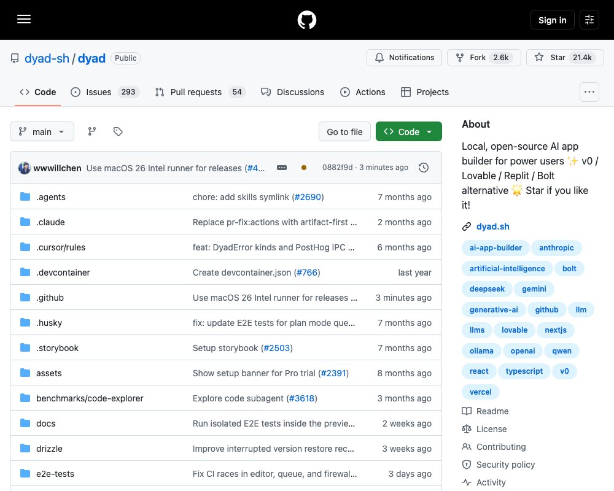Go to the GitHub homepage logo

306,20
